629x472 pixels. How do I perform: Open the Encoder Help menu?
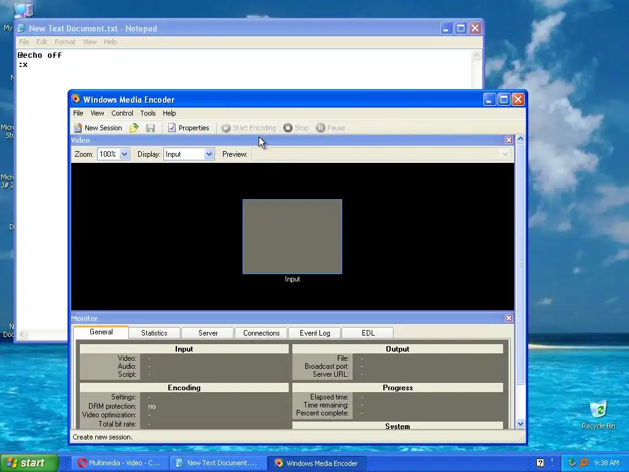coord(170,113)
